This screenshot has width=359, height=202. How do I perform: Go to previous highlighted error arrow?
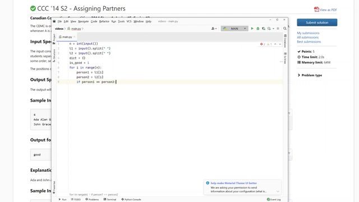tap(275, 44)
